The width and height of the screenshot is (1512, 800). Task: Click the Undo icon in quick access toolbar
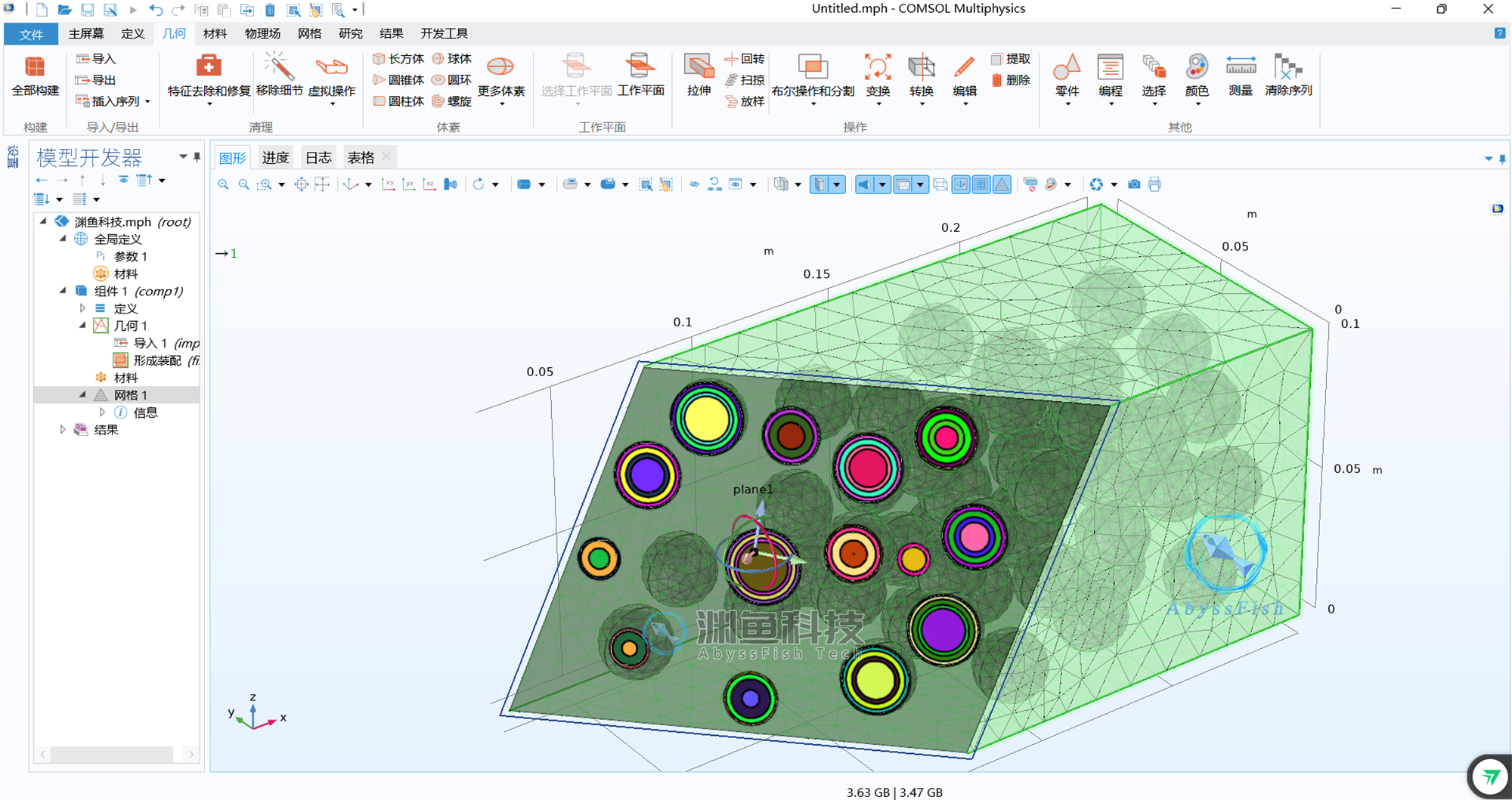pyautogui.click(x=156, y=10)
